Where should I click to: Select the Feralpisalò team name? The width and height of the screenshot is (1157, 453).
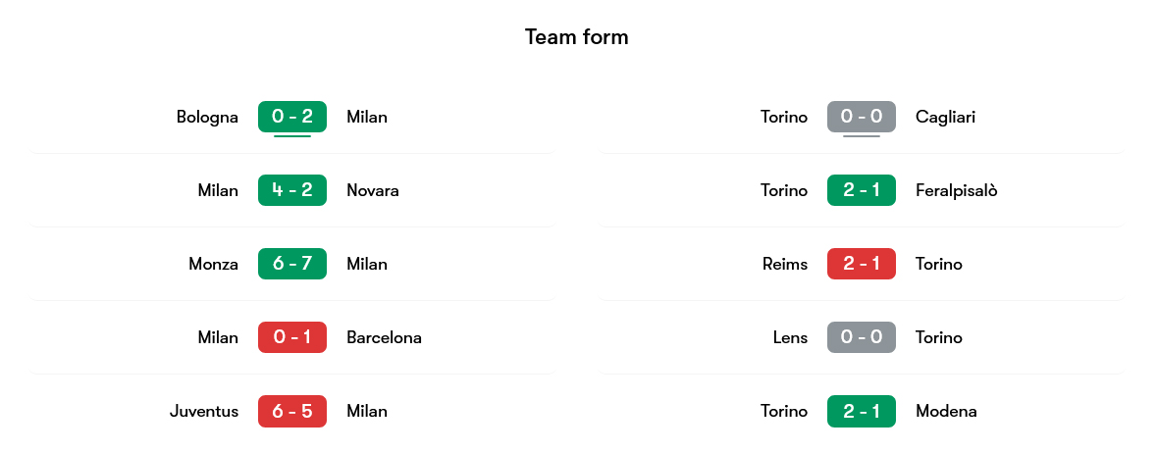pyautogui.click(x=956, y=190)
